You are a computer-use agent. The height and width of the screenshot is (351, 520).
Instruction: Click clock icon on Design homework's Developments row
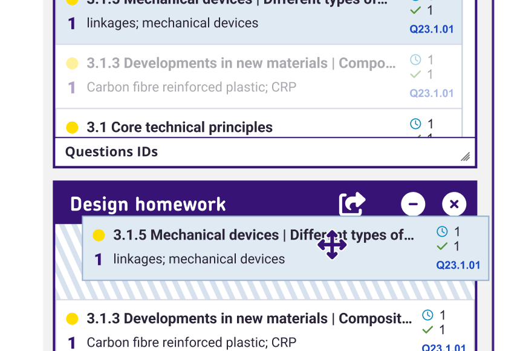click(x=427, y=315)
